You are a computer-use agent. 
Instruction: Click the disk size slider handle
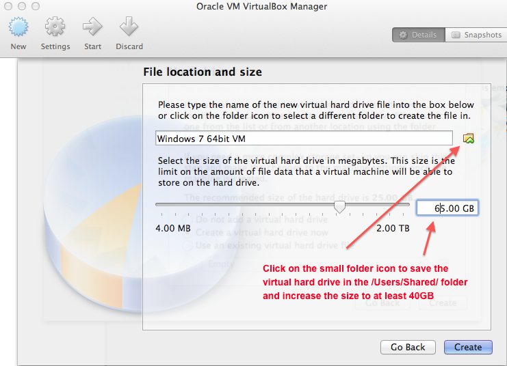(339, 206)
